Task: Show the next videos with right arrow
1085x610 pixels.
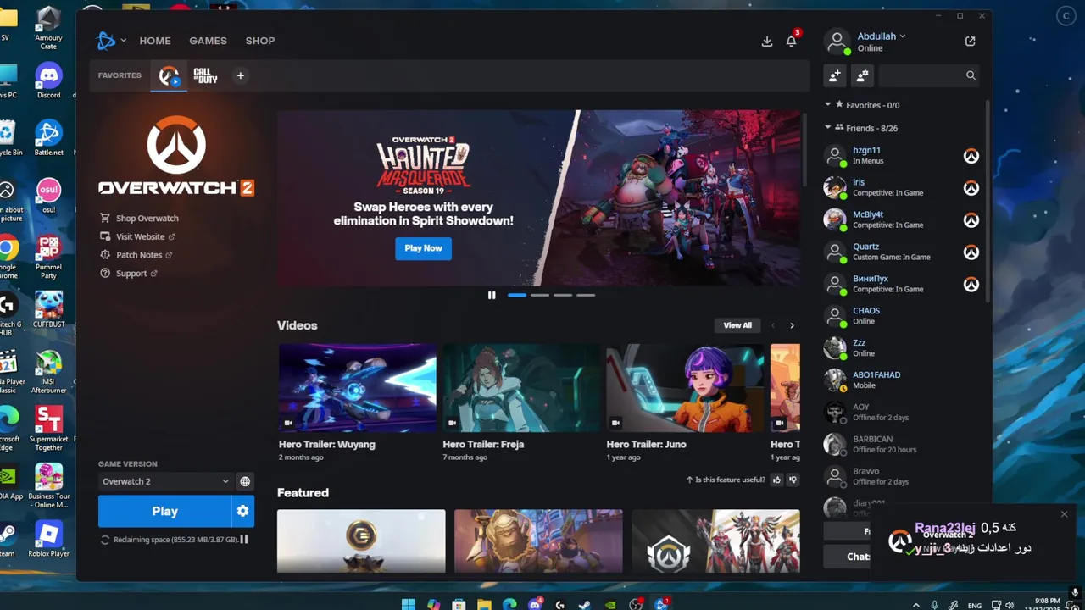Action: point(792,325)
